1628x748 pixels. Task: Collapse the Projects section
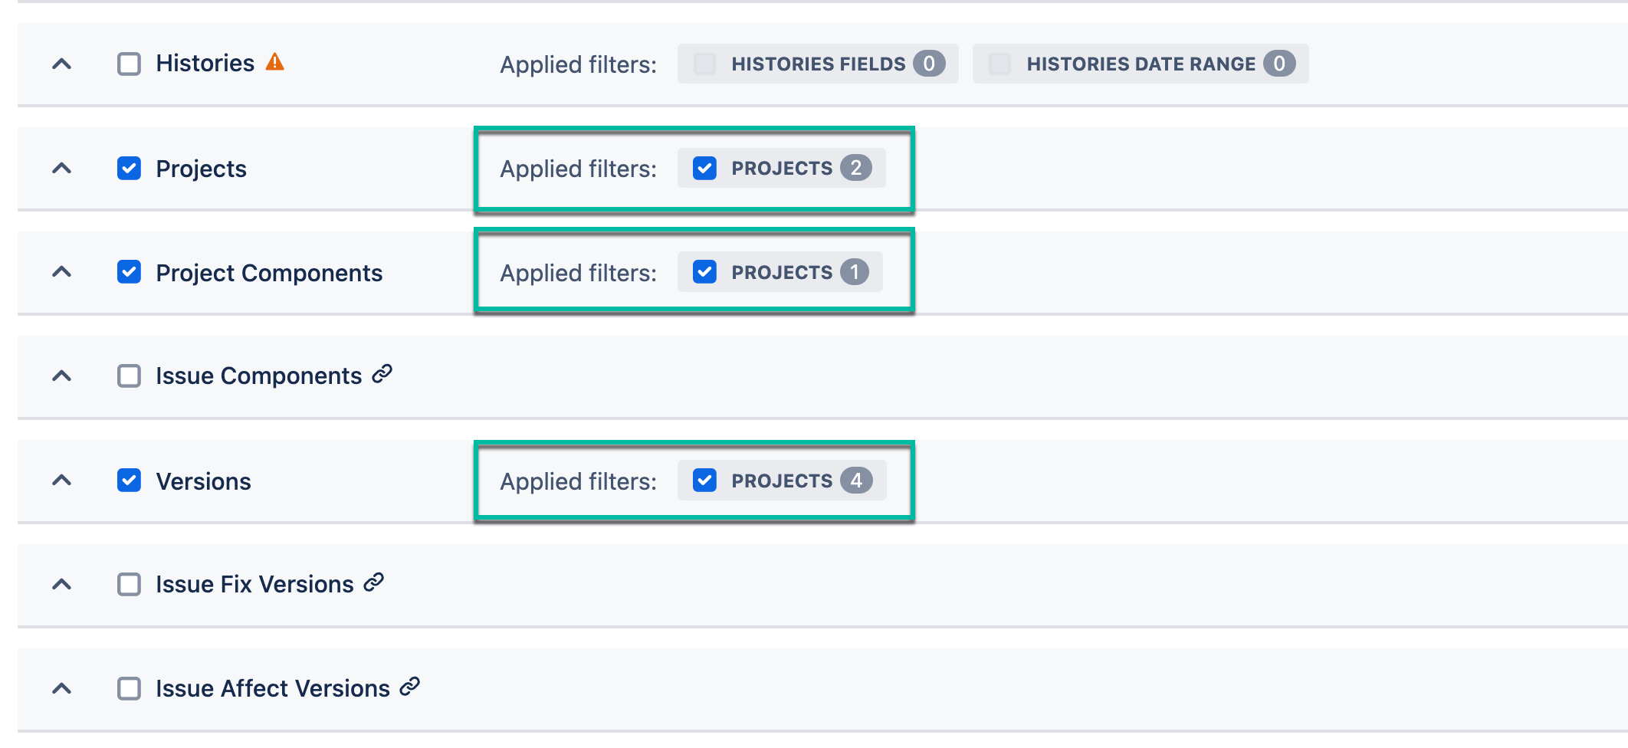(x=63, y=167)
